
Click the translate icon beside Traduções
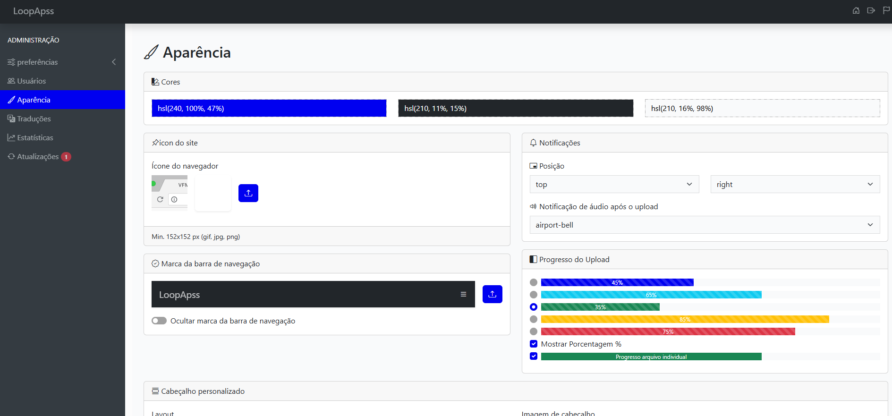[11, 119]
